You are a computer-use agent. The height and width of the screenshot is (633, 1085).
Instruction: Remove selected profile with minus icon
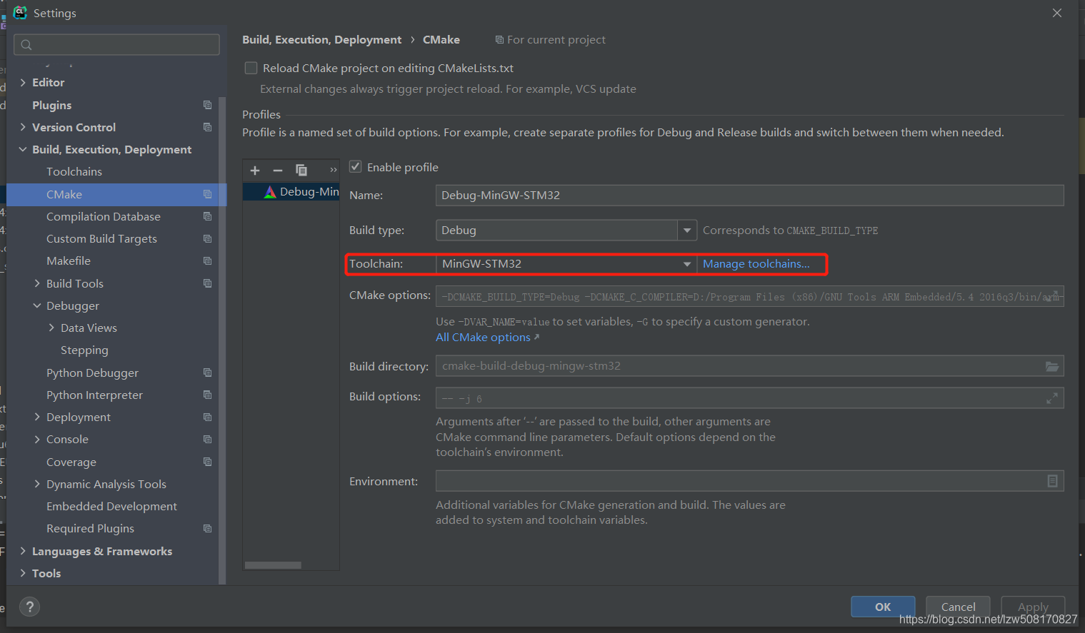click(x=278, y=170)
